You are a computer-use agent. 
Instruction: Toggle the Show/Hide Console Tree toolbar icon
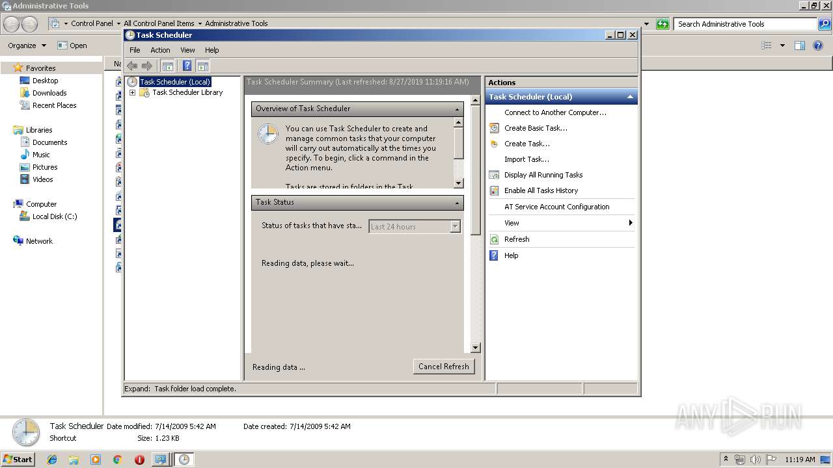167,66
